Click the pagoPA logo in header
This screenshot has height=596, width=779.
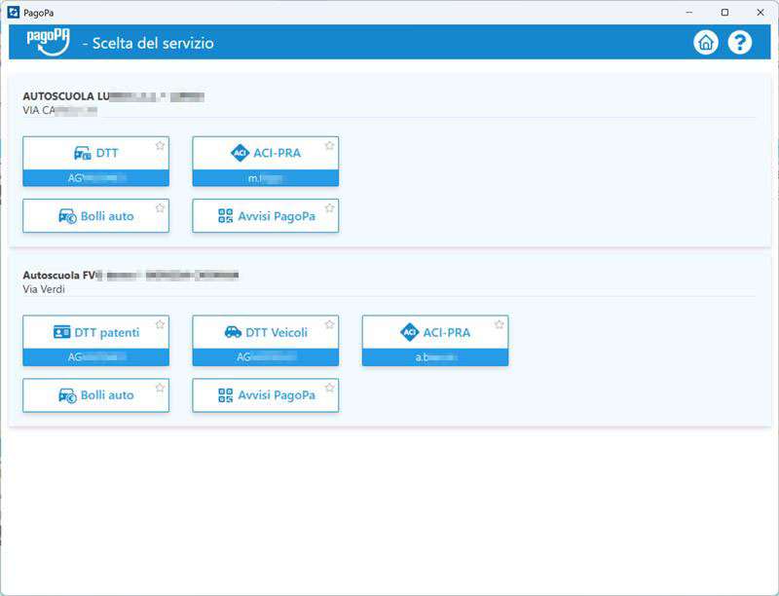pos(48,42)
